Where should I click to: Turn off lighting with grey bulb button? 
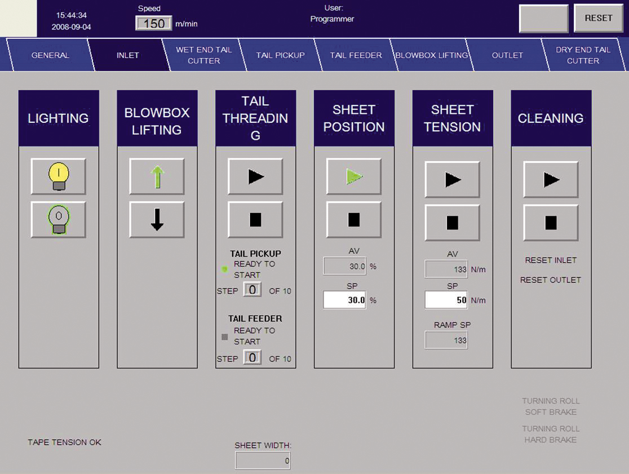tap(59, 220)
